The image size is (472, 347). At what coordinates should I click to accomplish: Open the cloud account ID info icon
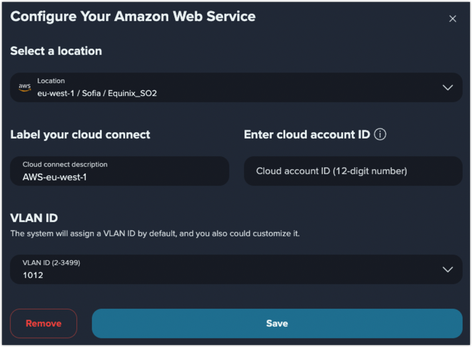[380, 134]
